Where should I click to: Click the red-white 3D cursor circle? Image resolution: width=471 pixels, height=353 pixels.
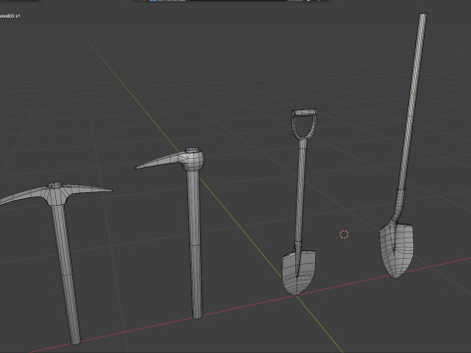[343, 234]
